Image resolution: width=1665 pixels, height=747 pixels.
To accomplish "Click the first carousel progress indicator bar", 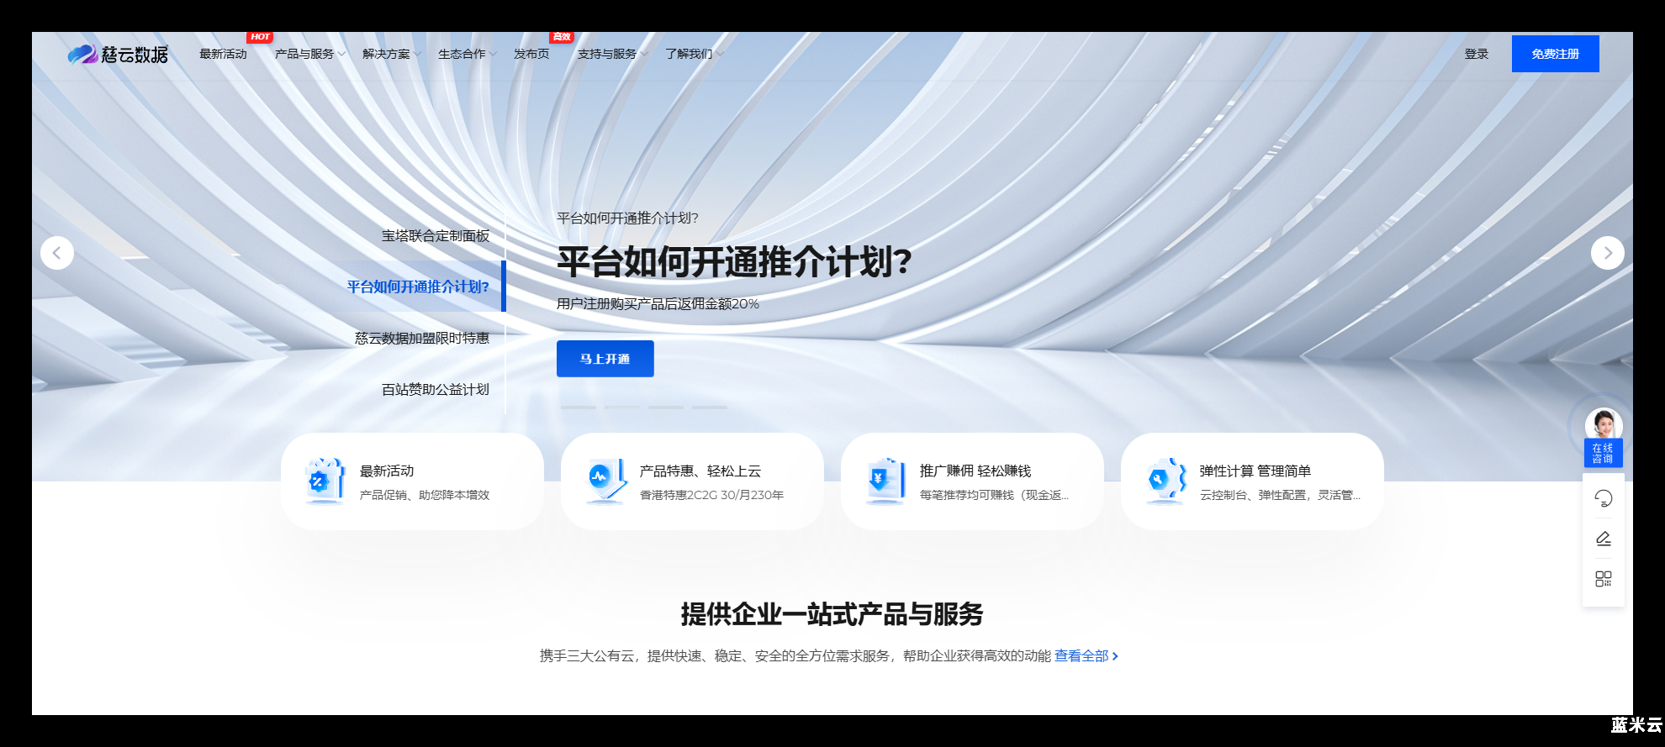I will pos(579,408).
